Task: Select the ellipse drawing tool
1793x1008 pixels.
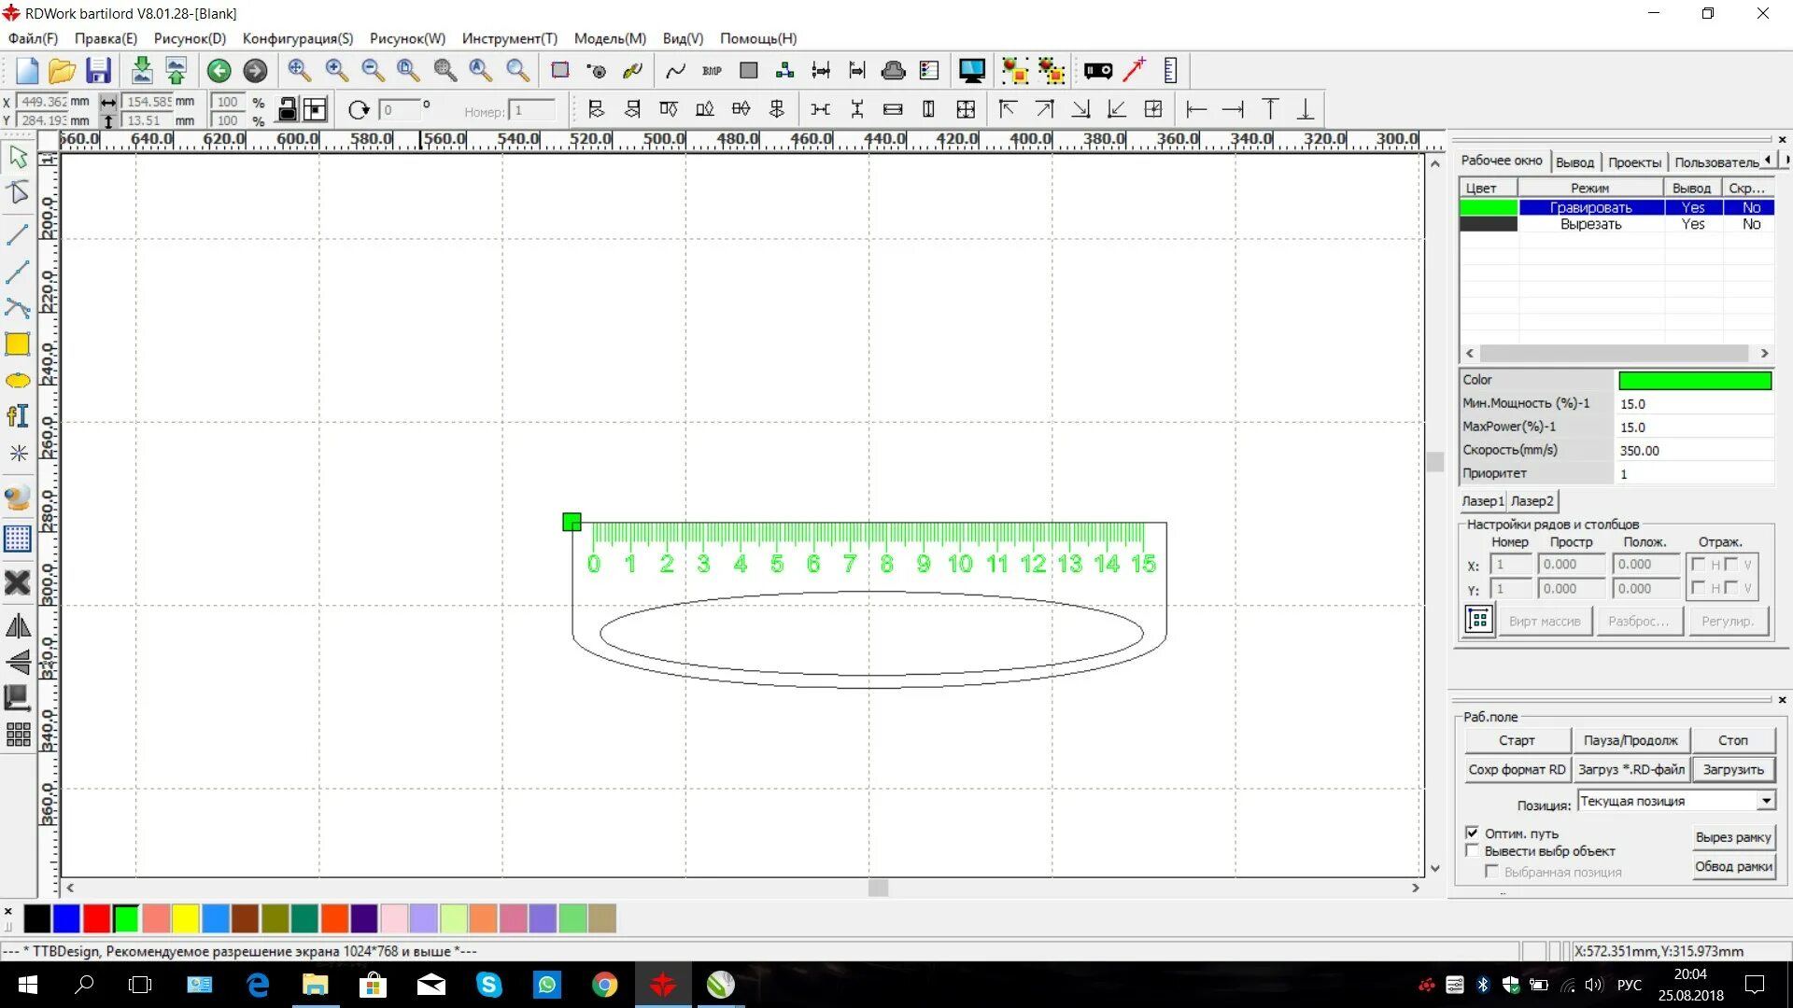Action: click(x=18, y=381)
